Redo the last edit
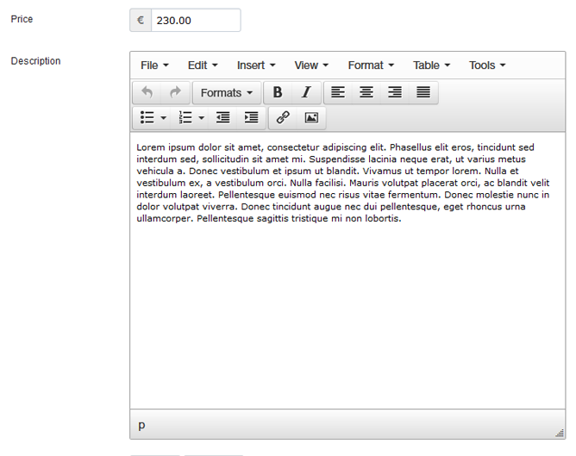Screen dimensions: 576x456 point(176,92)
